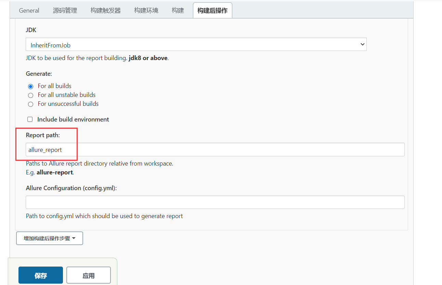Click the Allure Configuration config.yml field

[215, 202]
